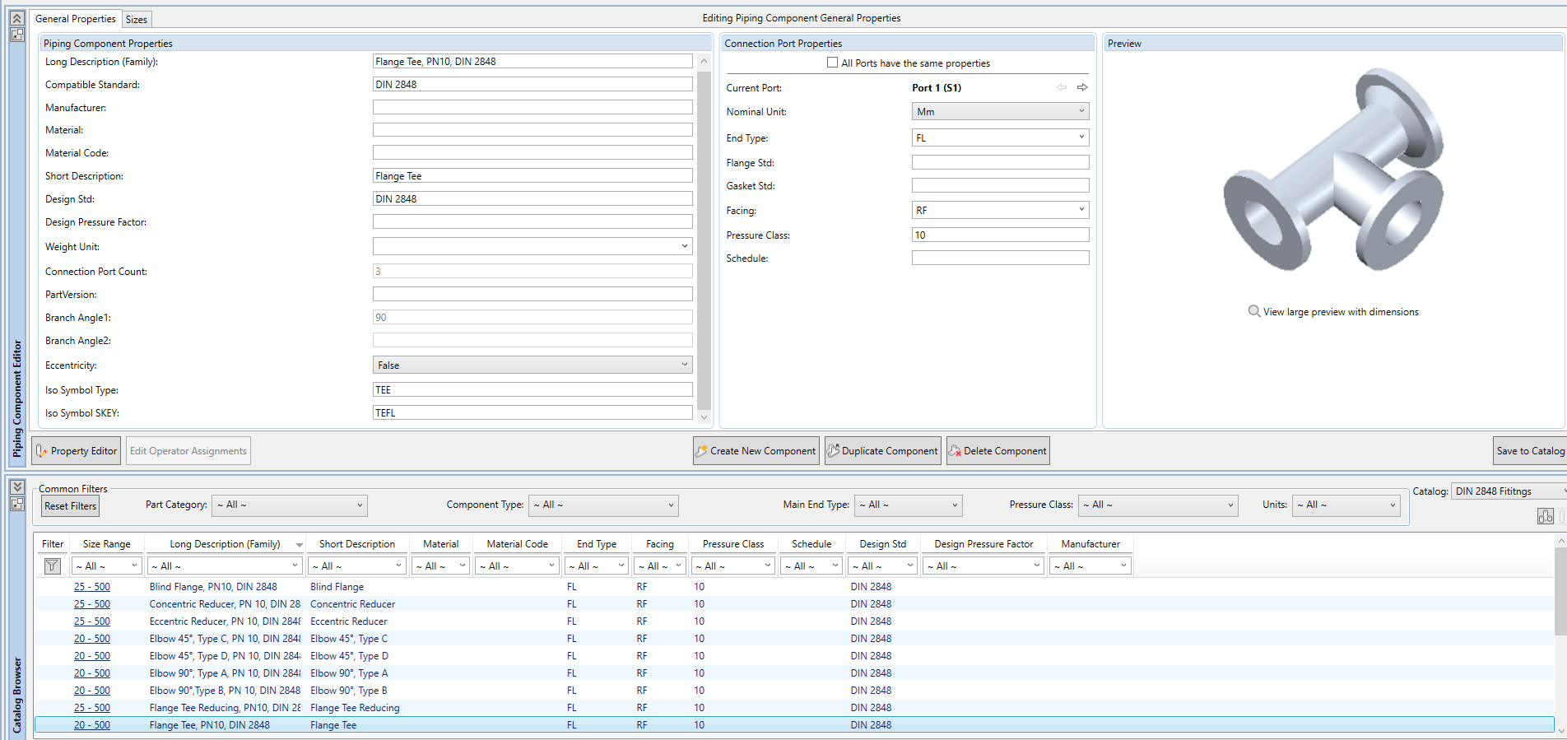Open size range link for Blind Flange

coord(91,587)
